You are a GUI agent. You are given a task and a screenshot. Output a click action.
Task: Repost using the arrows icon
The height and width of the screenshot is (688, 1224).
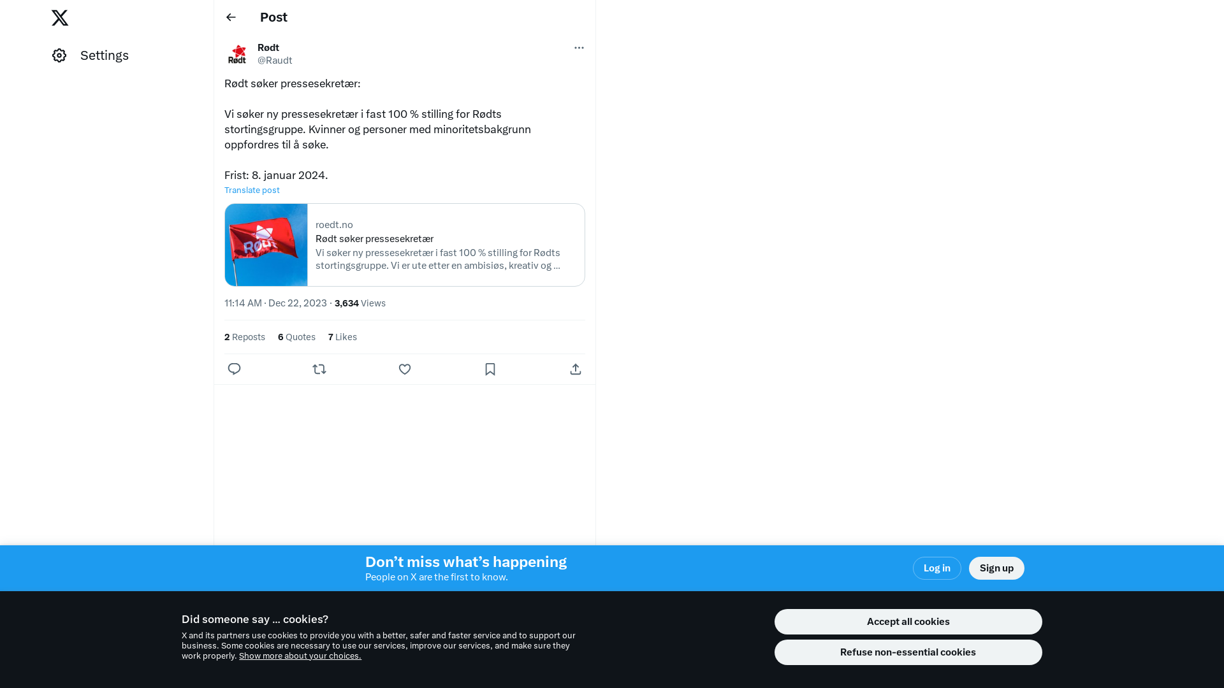pyautogui.click(x=319, y=369)
